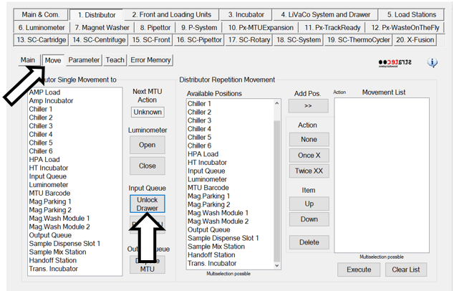Delete the selected movement item

[309, 242]
